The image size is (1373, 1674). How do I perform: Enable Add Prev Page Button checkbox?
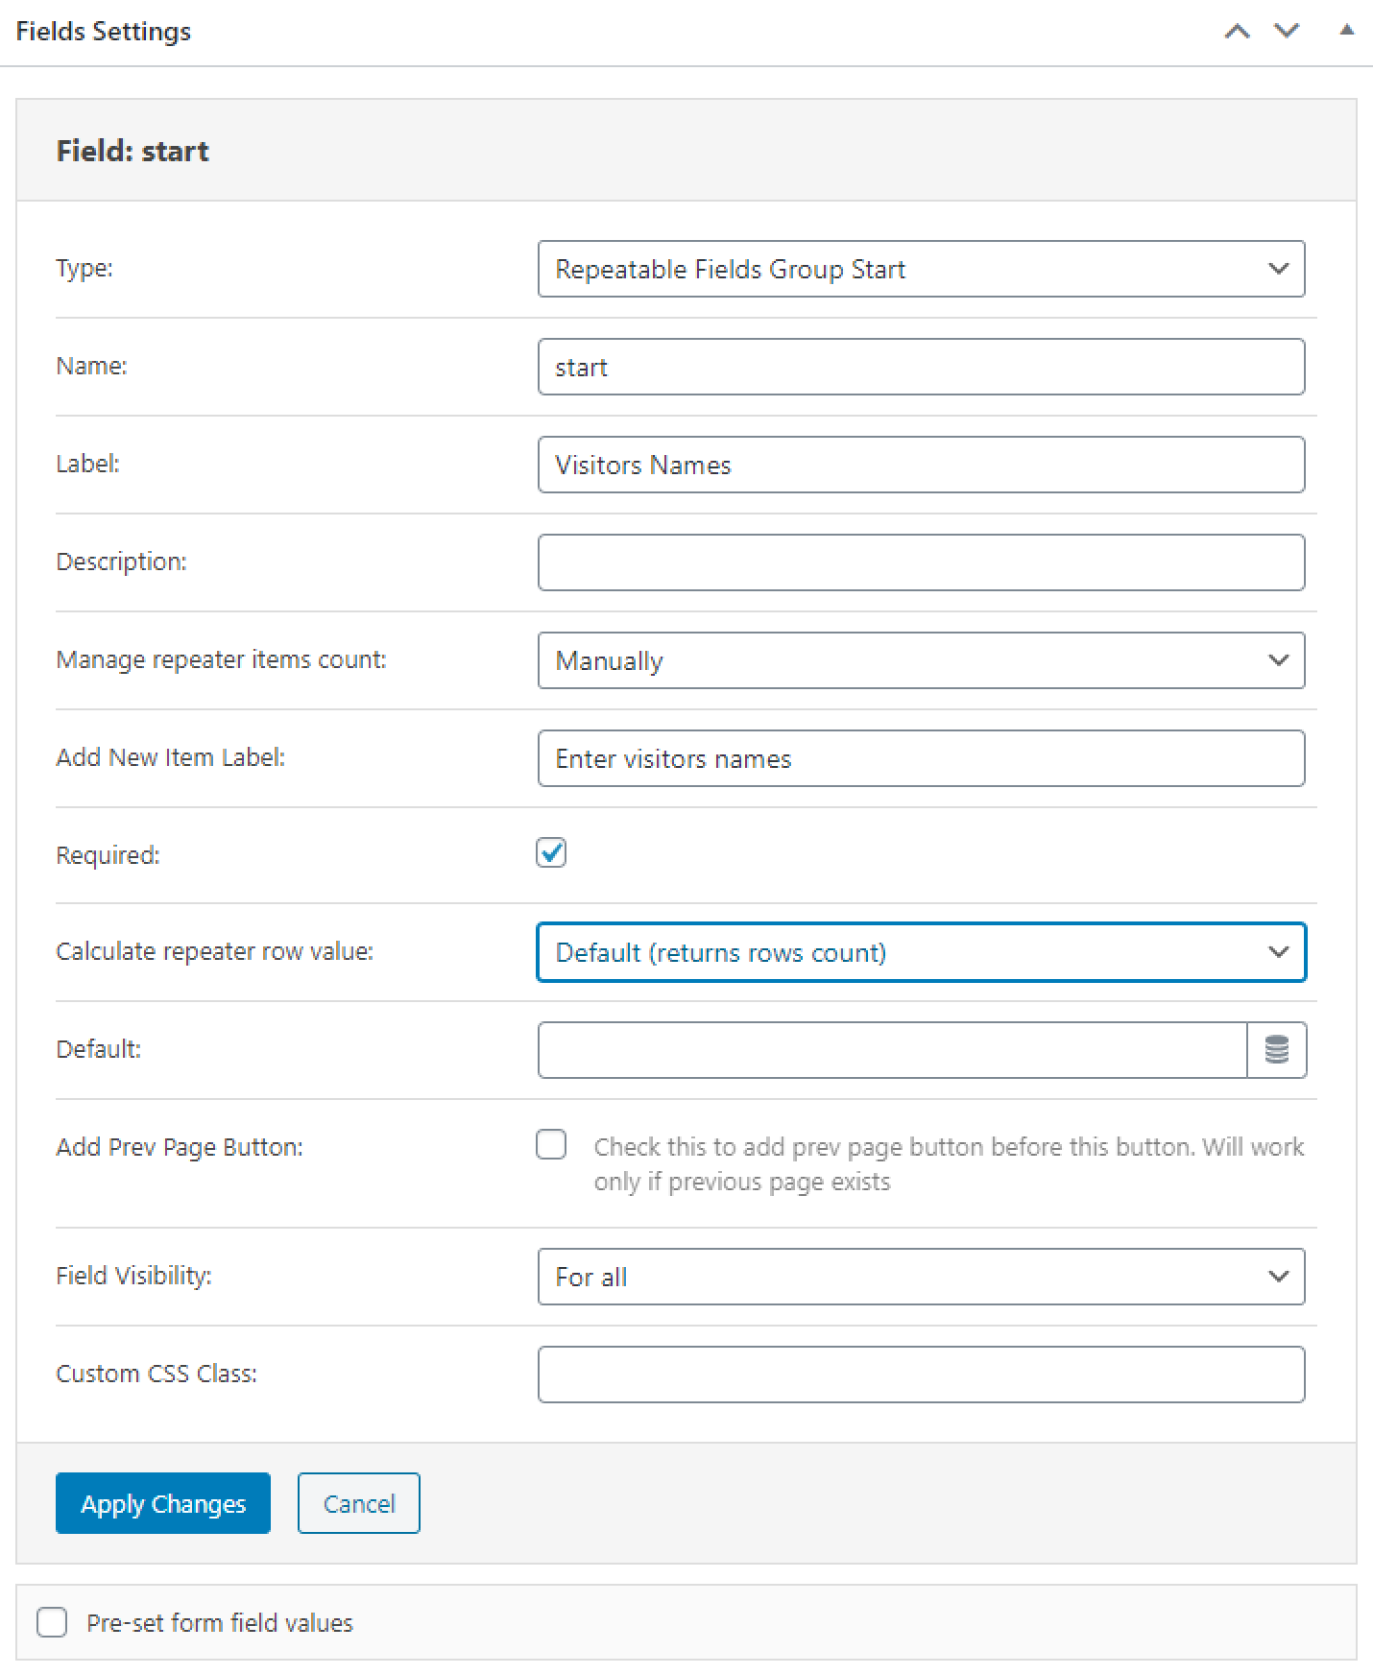click(551, 1144)
